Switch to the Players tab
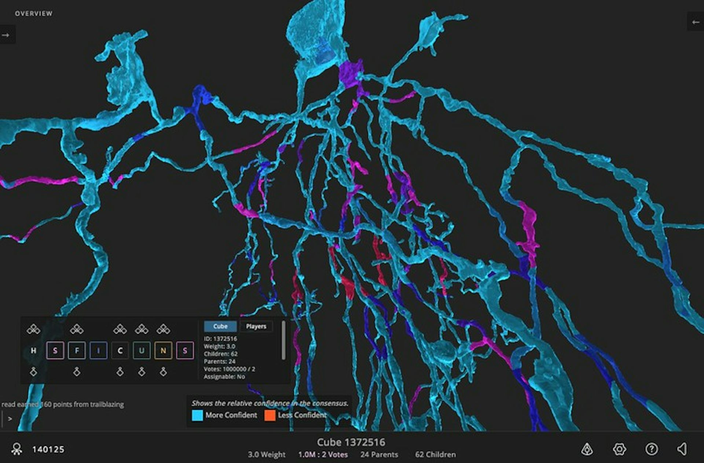The width and height of the screenshot is (704, 463). coord(256,326)
